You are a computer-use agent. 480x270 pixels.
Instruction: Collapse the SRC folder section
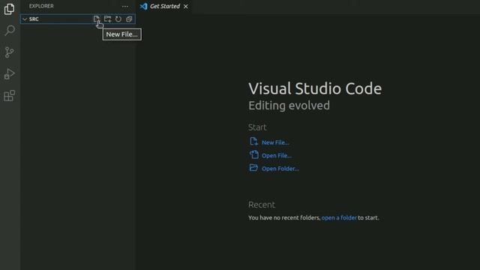tap(25, 19)
